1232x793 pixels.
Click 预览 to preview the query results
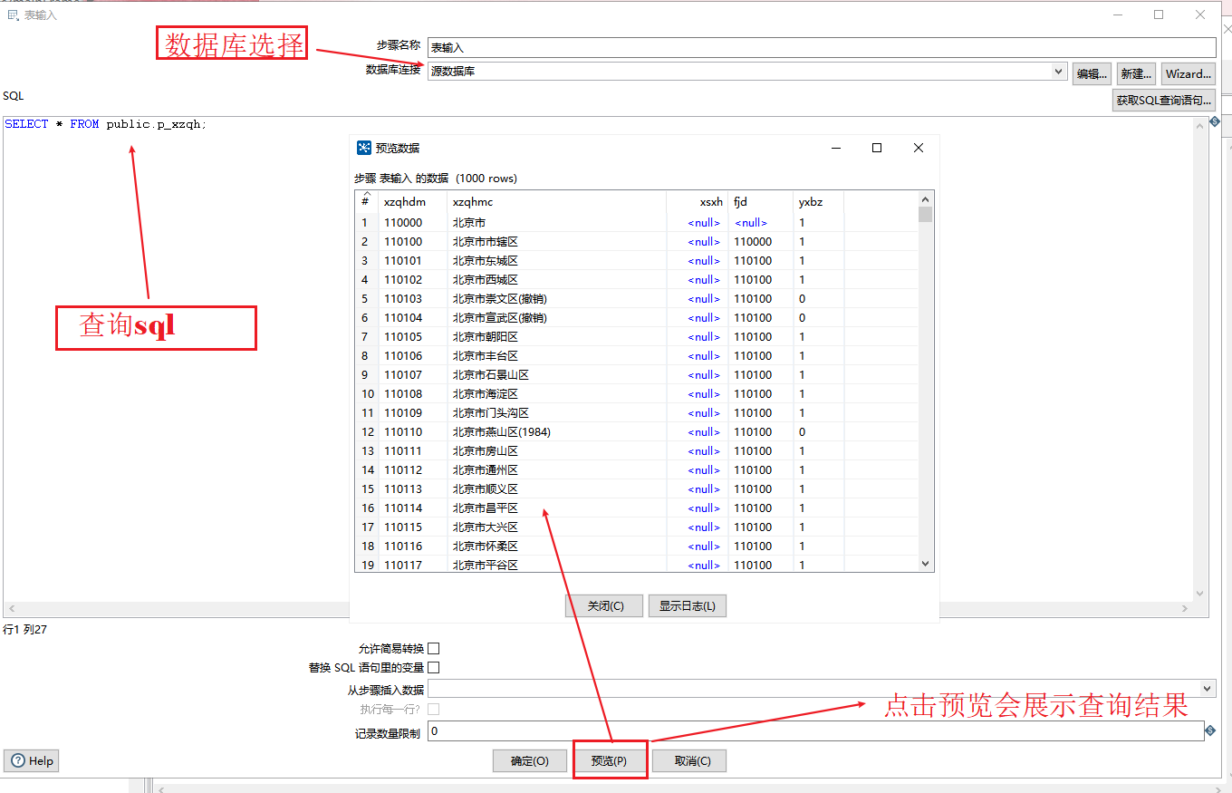click(610, 760)
